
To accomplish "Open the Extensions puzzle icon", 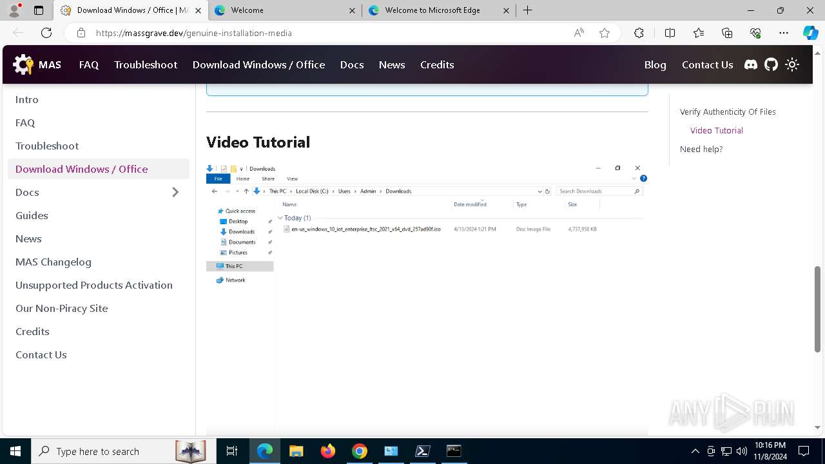I will pyautogui.click(x=639, y=33).
